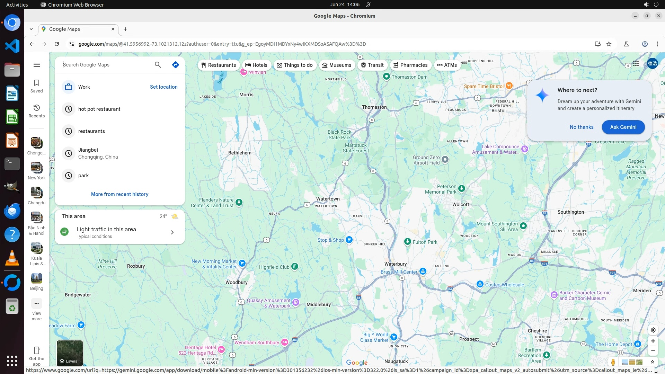Viewport: 665px width, 374px height.
Task: Zoom in with the plus button
Action: tap(653, 341)
